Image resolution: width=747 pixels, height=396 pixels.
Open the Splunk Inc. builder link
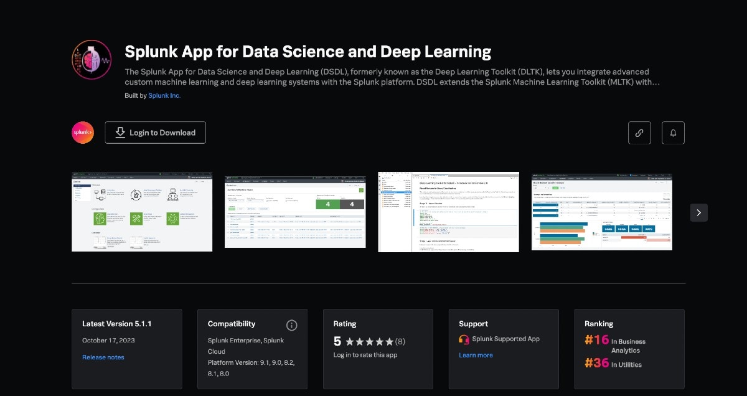click(164, 95)
